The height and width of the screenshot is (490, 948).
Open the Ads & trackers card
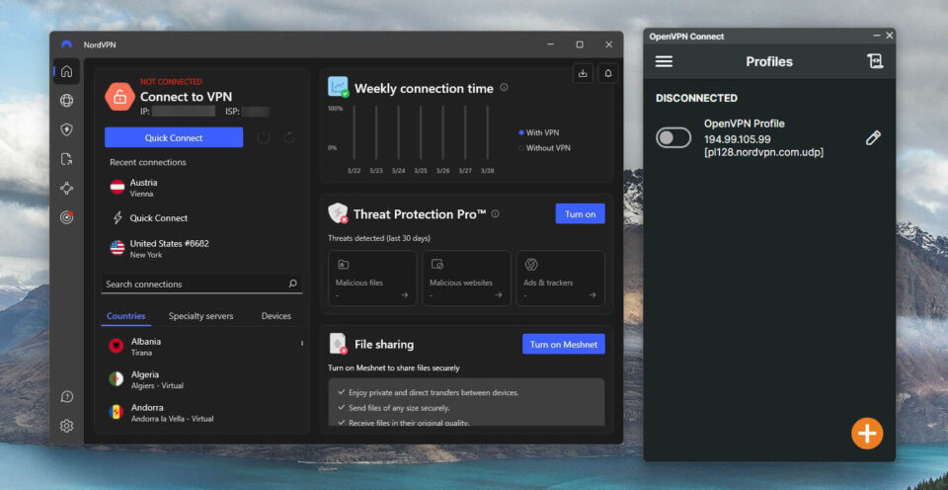pos(561,279)
